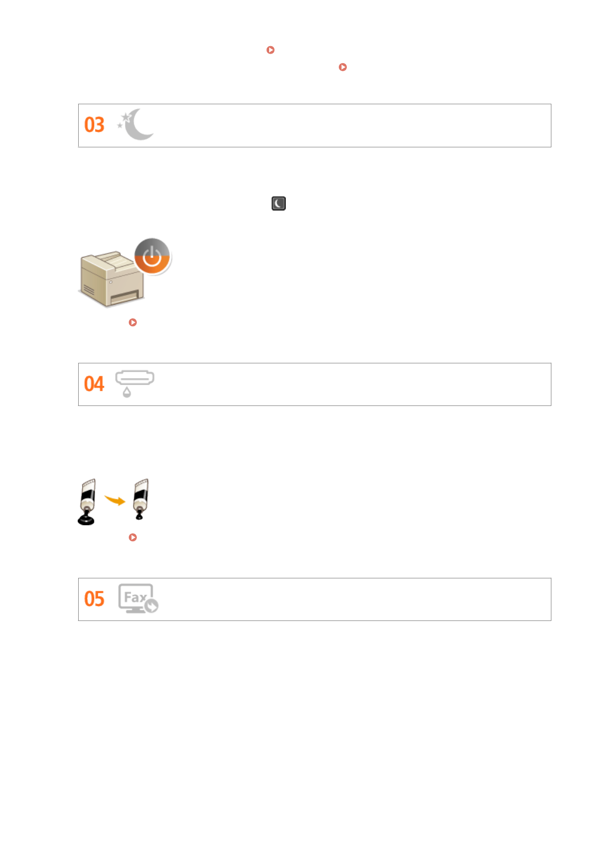Click the second red link arrow near top

(x=343, y=67)
